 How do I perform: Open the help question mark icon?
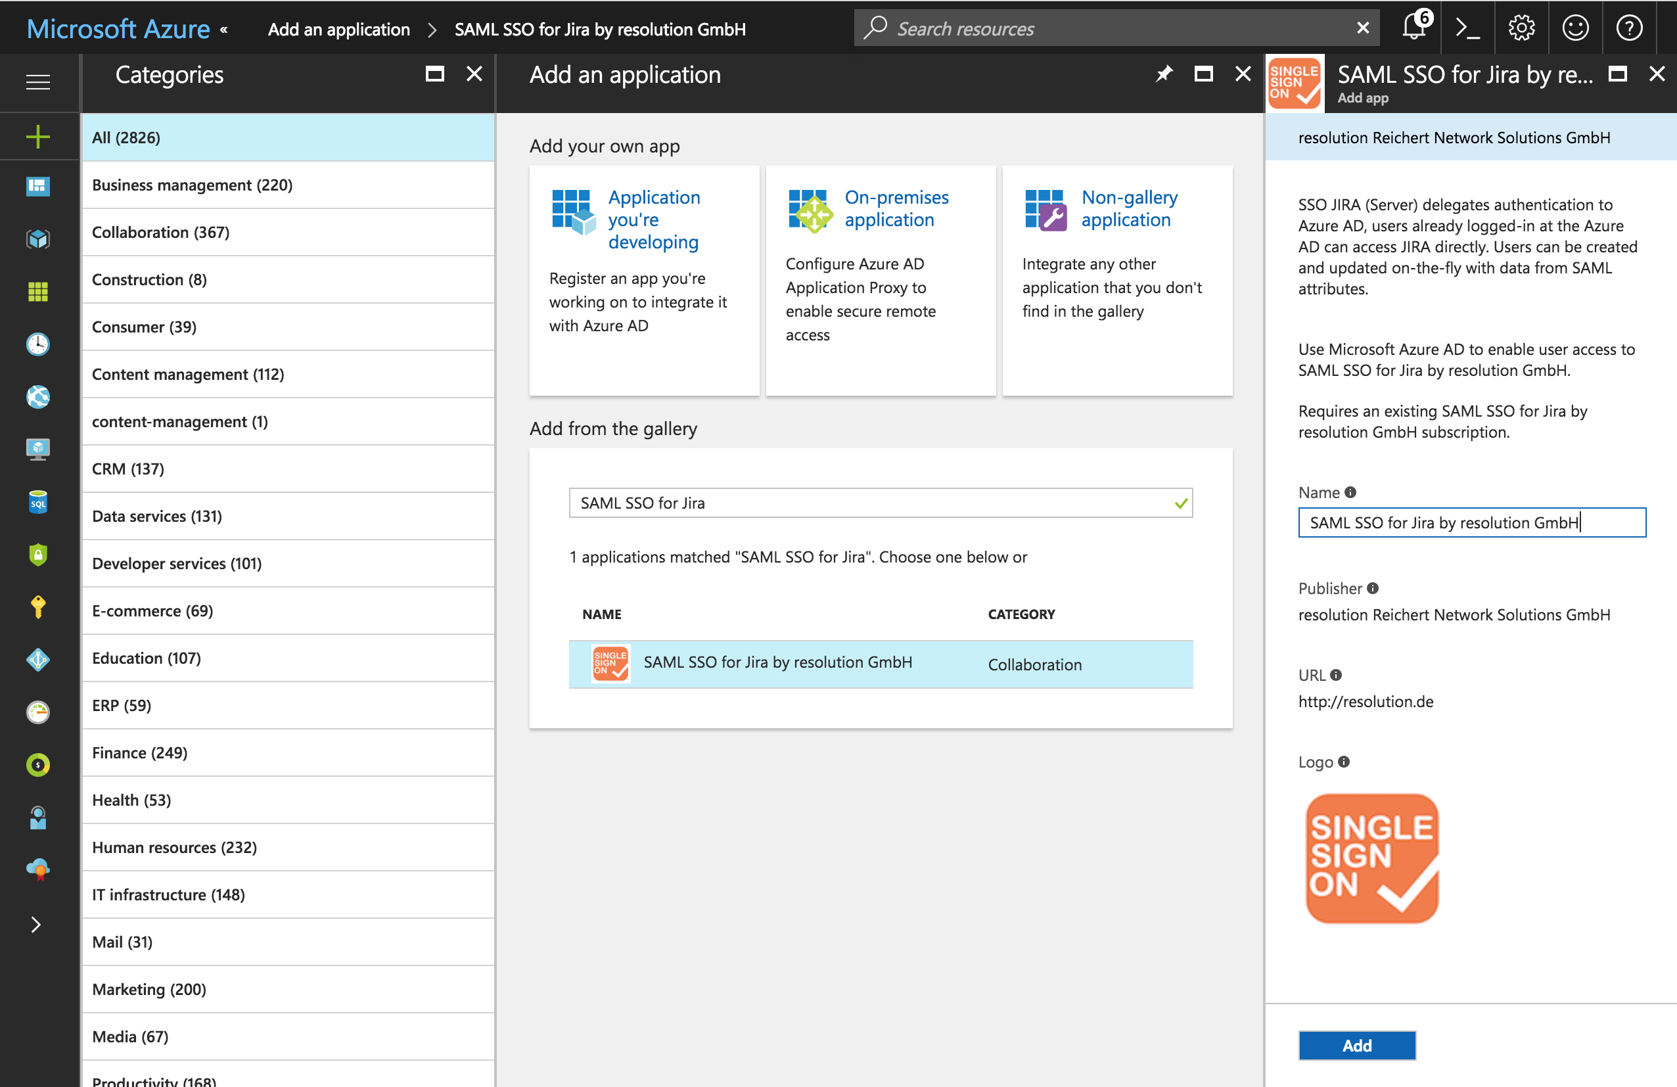click(x=1629, y=28)
